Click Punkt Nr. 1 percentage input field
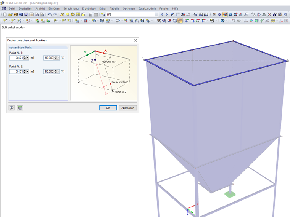290x217 pixels. tap(48, 58)
